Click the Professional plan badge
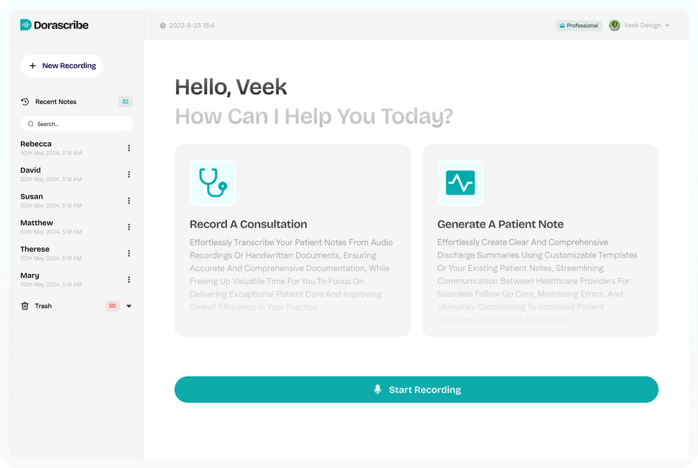Image resolution: width=698 pixels, height=468 pixels. click(578, 26)
